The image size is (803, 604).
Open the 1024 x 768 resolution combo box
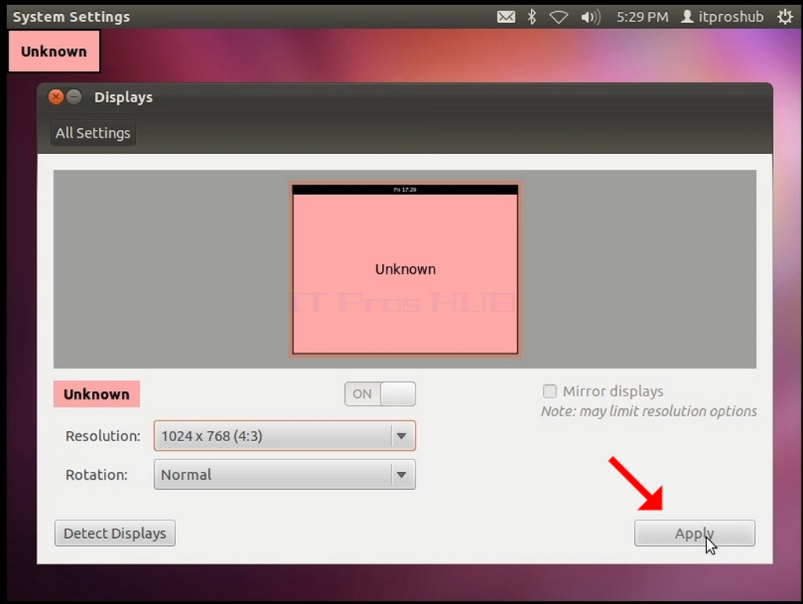pos(284,436)
